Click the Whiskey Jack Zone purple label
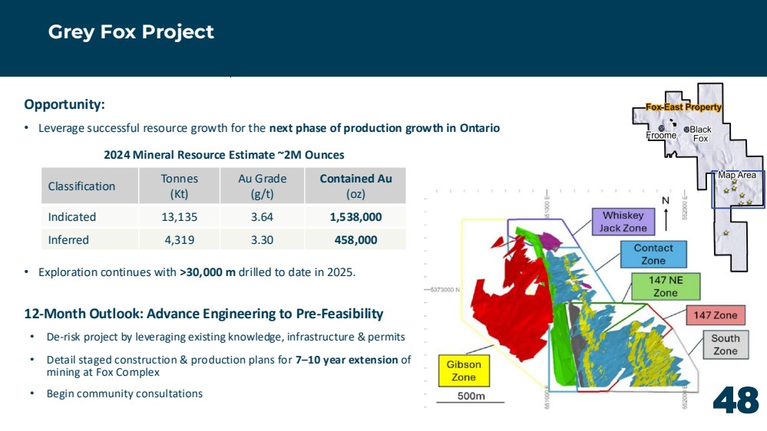The height and width of the screenshot is (431, 767). (x=622, y=222)
